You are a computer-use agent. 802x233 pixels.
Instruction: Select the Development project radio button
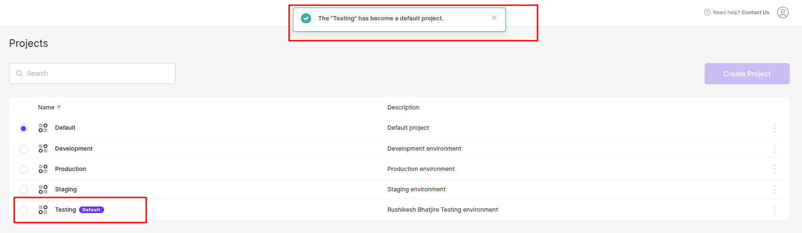point(24,149)
